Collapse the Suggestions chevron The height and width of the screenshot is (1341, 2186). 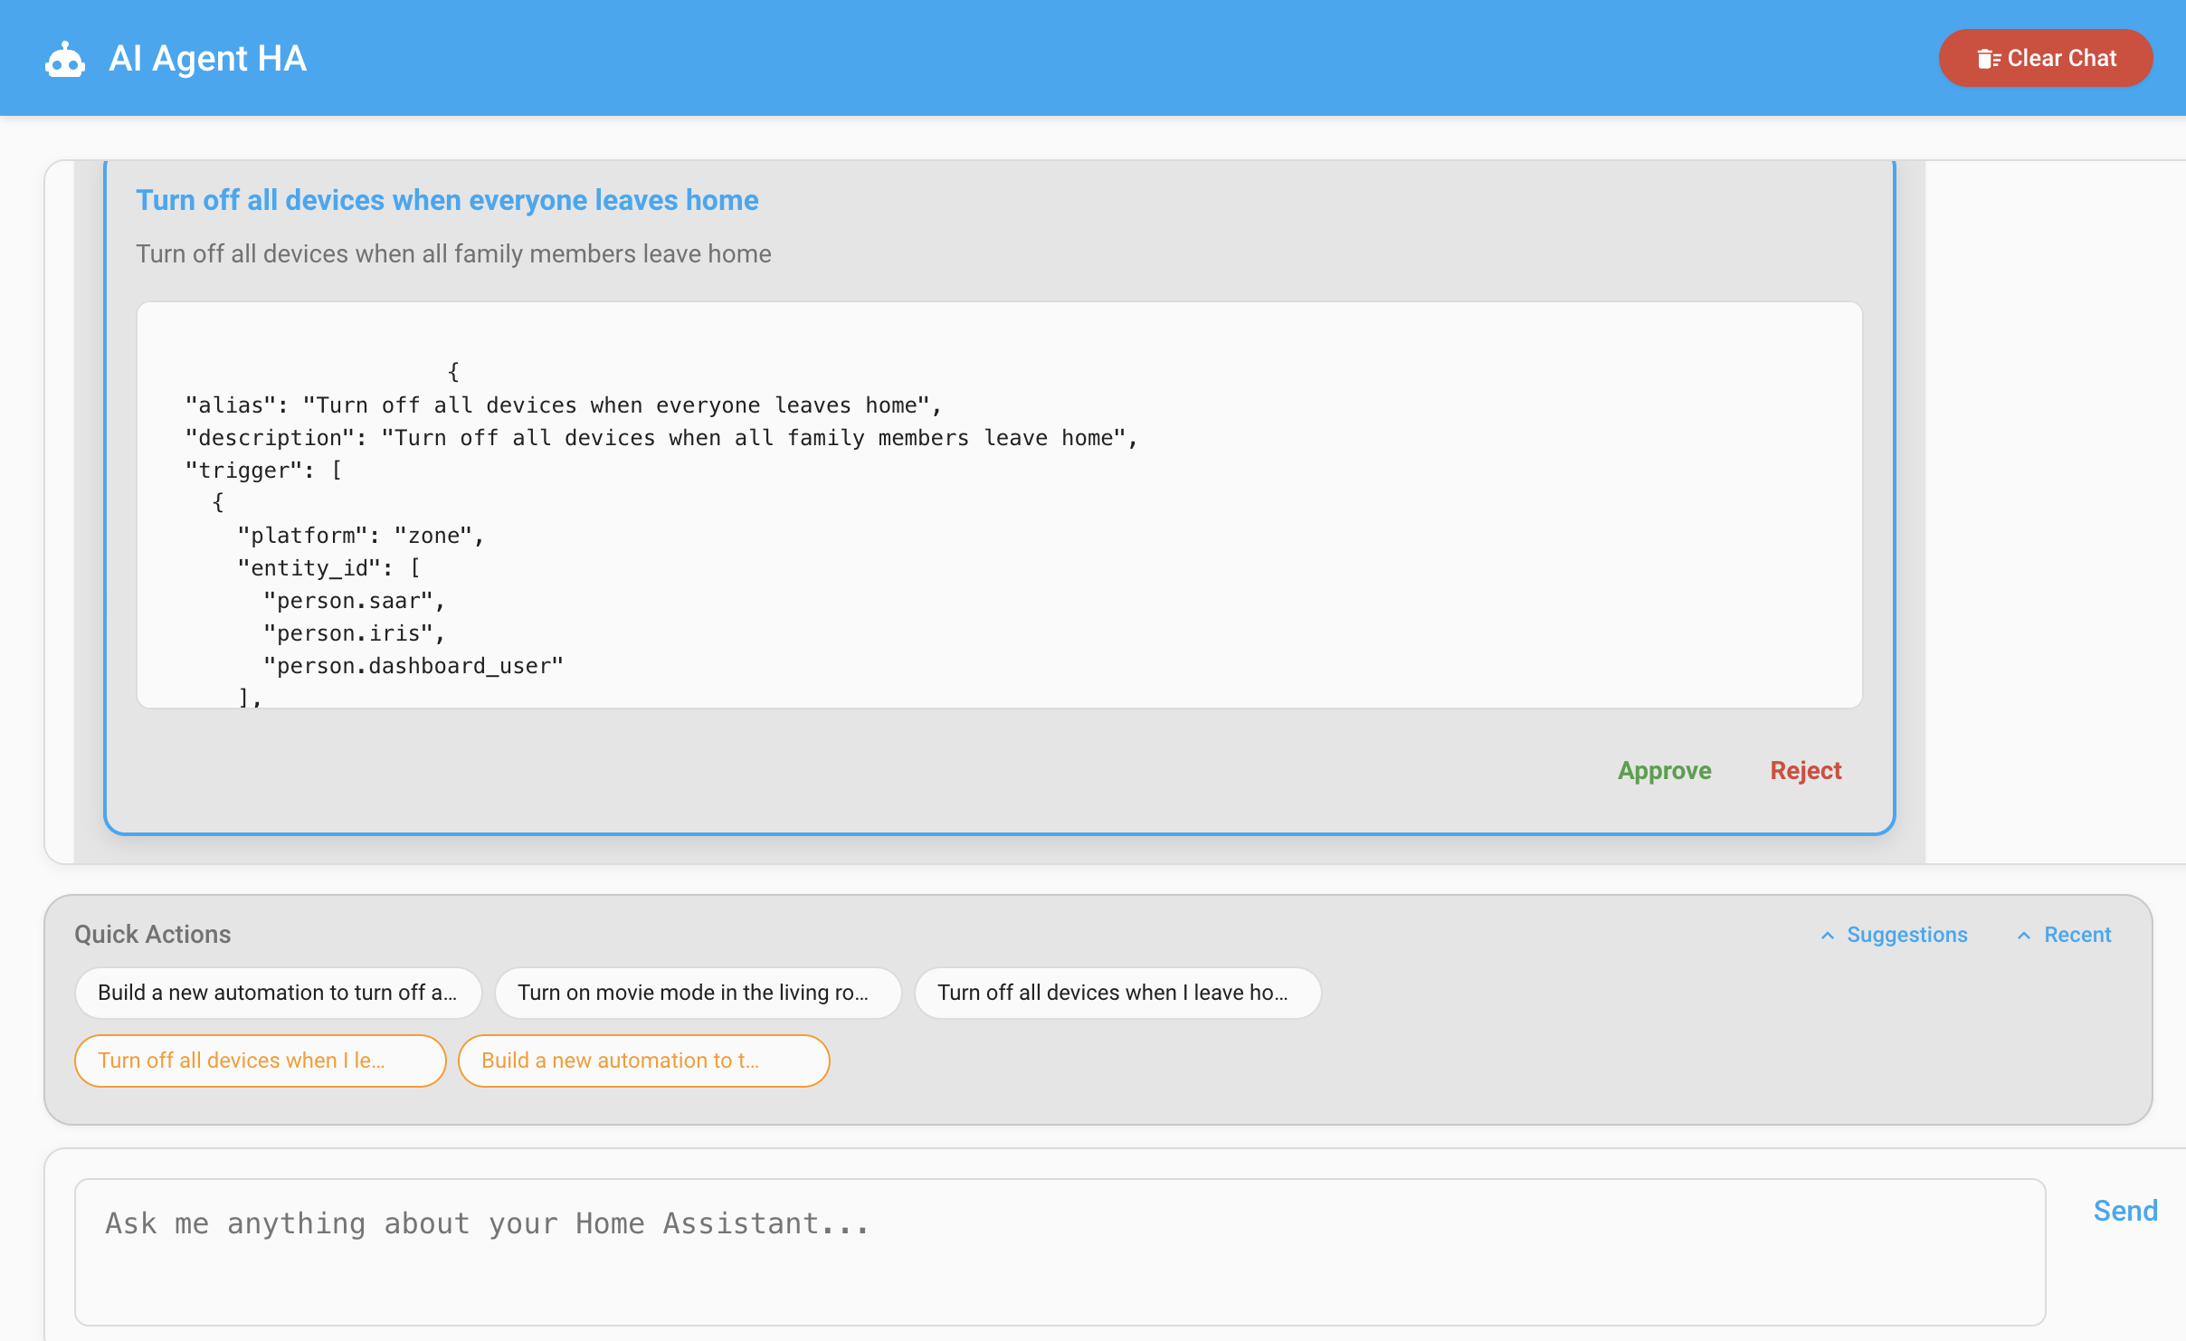(1828, 936)
